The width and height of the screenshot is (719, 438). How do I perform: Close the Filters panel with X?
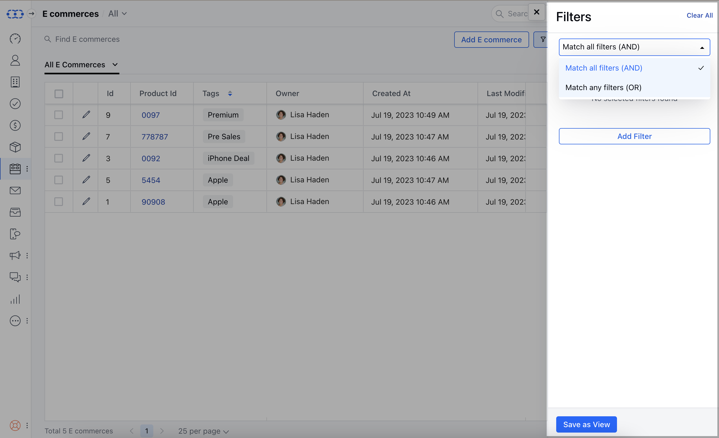536,12
